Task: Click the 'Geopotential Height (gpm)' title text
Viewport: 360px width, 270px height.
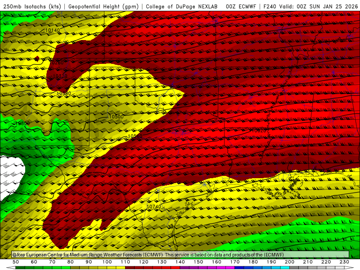Action: pos(103,6)
